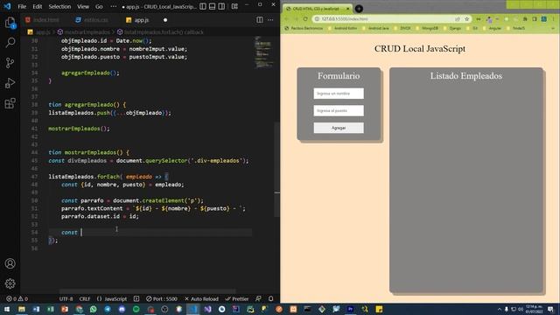Open Spotify from the taskbar
The image size is (560, 315).
click(136, 309)
